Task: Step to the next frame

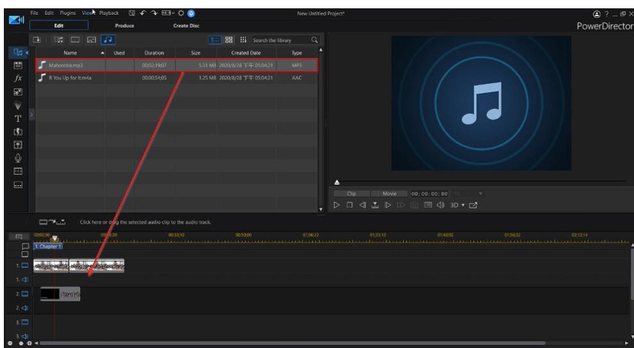Action: click(388, 205)
